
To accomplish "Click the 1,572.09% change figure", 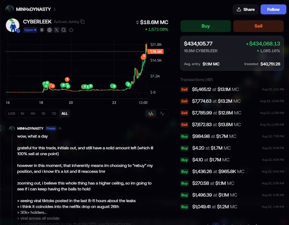I will [x=158, y=29].
